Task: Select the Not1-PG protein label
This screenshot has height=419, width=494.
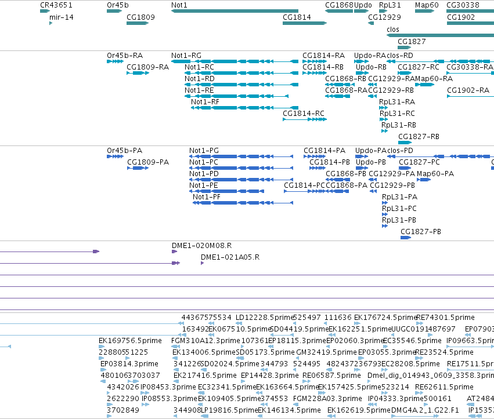Action: pyautogui.click(x=204, y=151)
